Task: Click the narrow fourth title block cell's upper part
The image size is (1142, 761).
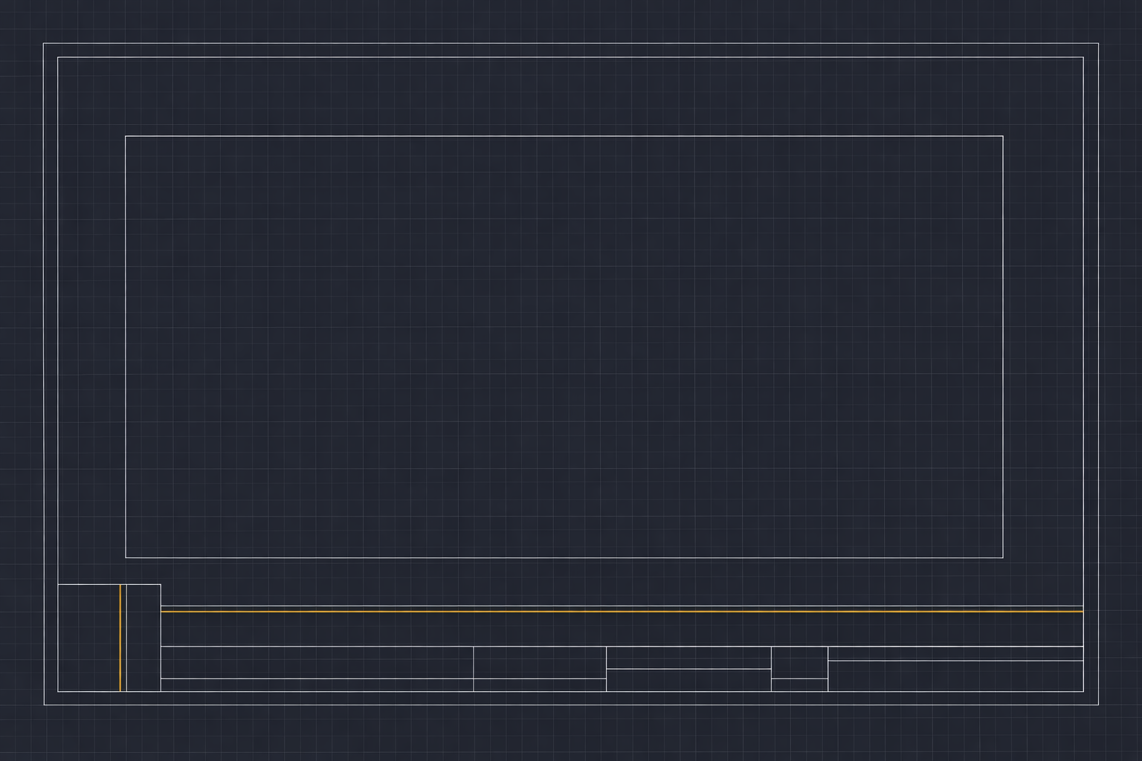Action: point(799,662)
